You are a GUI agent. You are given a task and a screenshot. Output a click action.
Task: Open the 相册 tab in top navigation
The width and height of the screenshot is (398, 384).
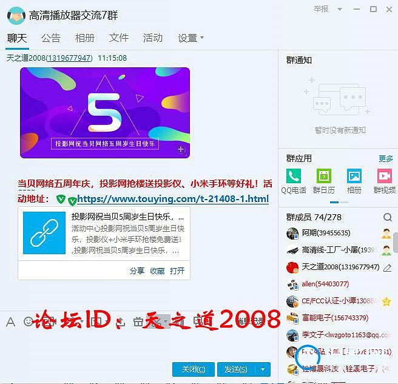tap(85, 38)
